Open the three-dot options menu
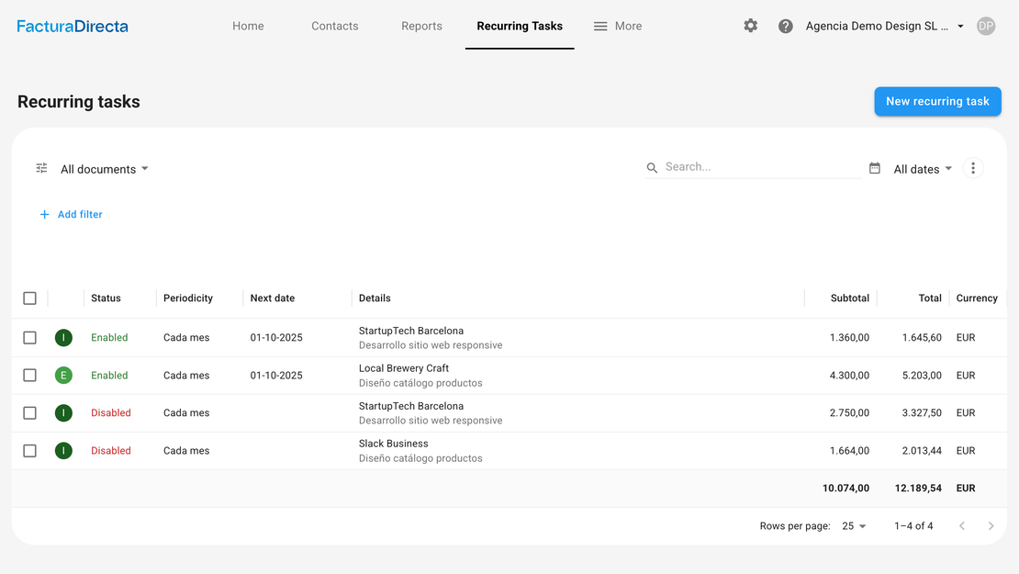 pyautogui.click(x=973, y=168)
